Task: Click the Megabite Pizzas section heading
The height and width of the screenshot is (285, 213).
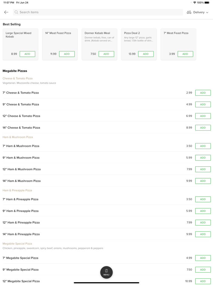Action: 15,71
